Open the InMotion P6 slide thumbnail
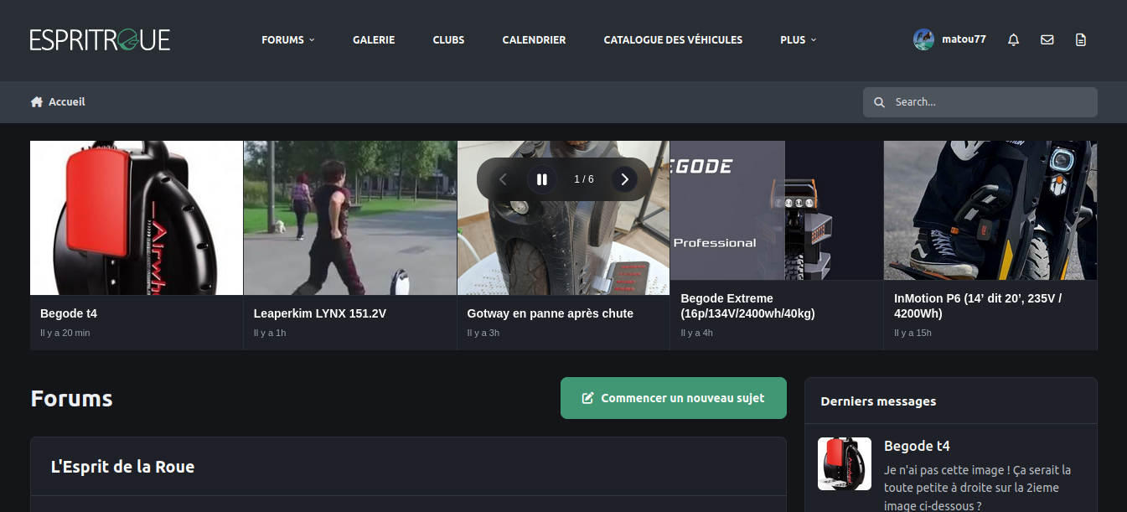The image size is (1127, 512). coord(990,210)
